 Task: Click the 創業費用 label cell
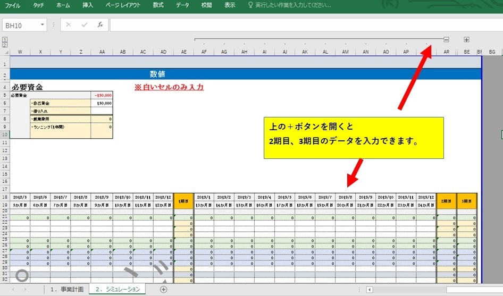pos(60,119)
